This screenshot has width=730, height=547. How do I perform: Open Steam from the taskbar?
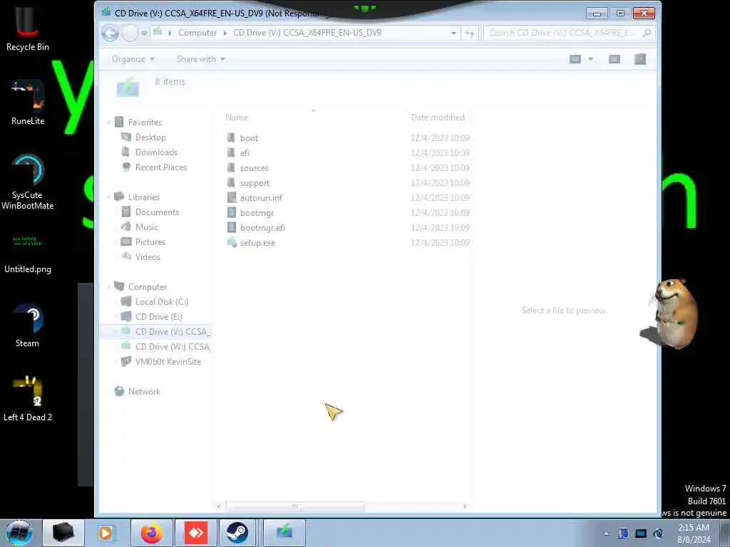237,533
